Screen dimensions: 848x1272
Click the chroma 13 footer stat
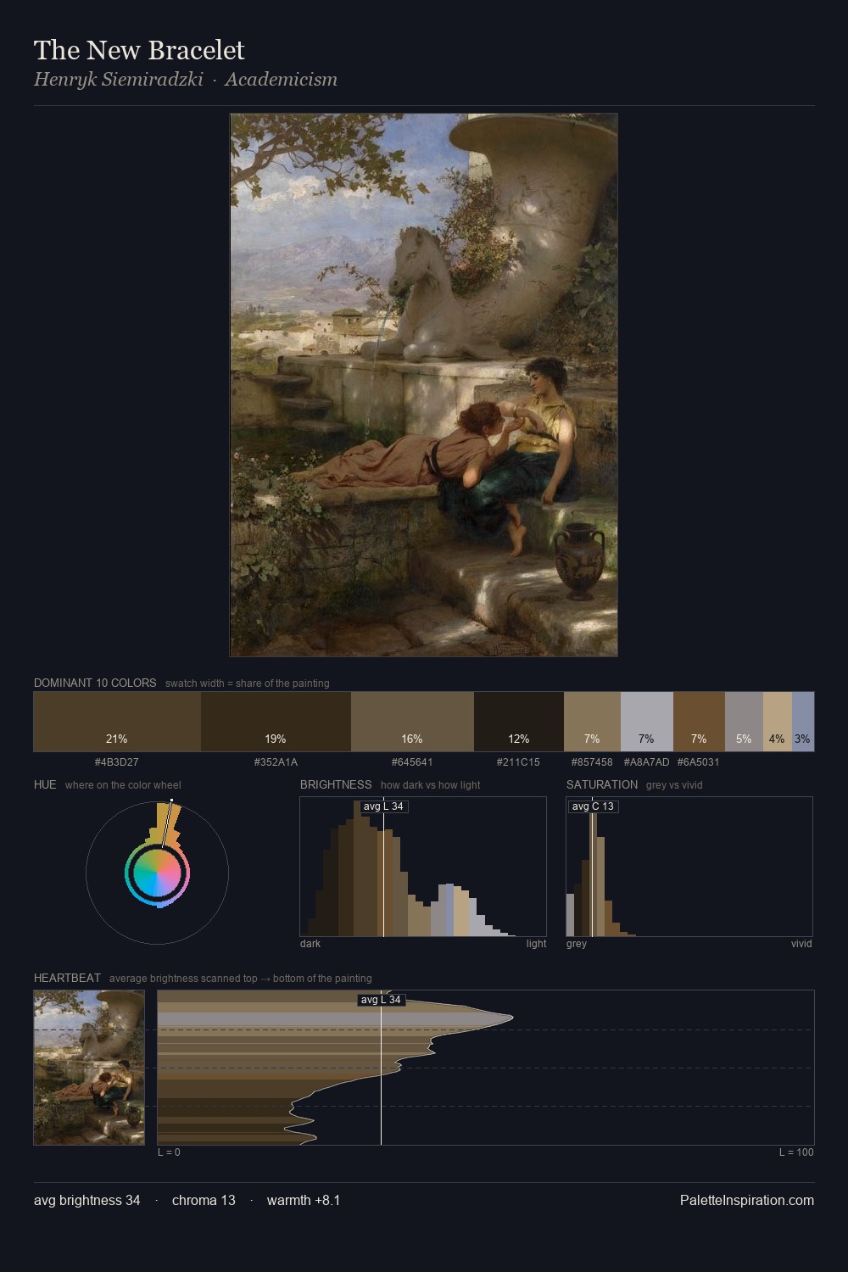click(204, 1201)
